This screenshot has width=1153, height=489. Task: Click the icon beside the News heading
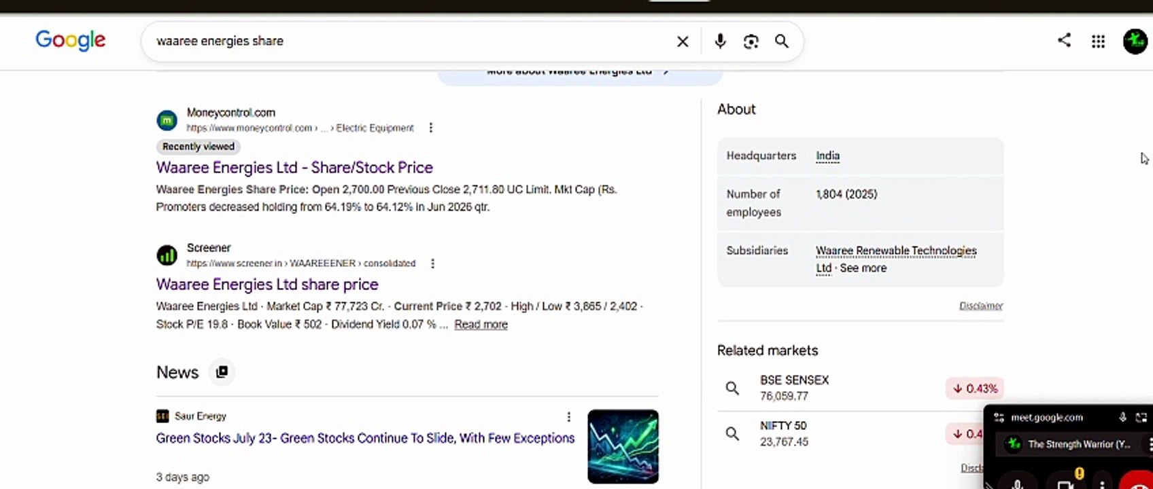[x=222, y=372]
